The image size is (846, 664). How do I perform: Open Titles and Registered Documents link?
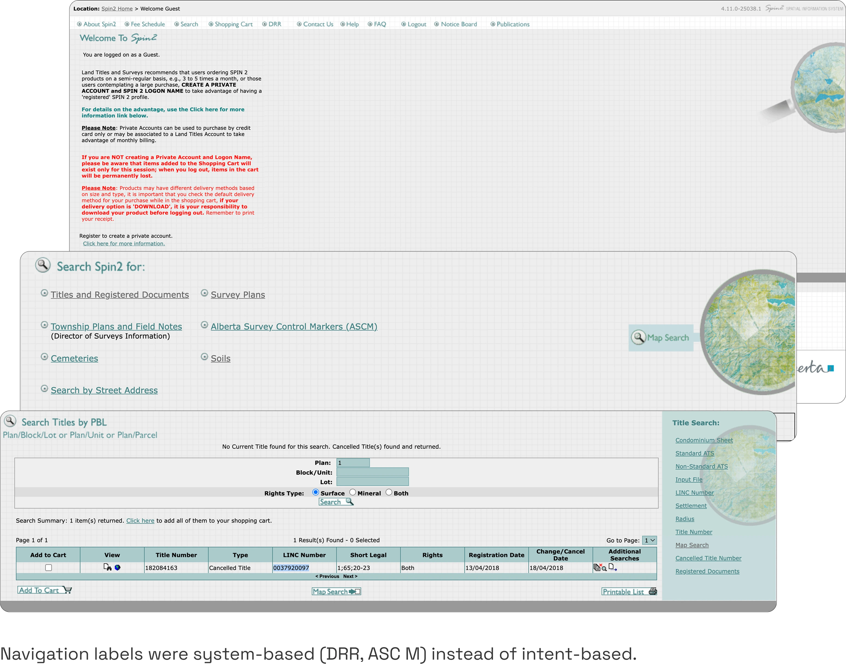[x=120, y=295]
